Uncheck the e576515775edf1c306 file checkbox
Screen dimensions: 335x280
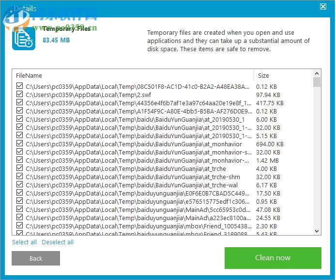[19, 201]
